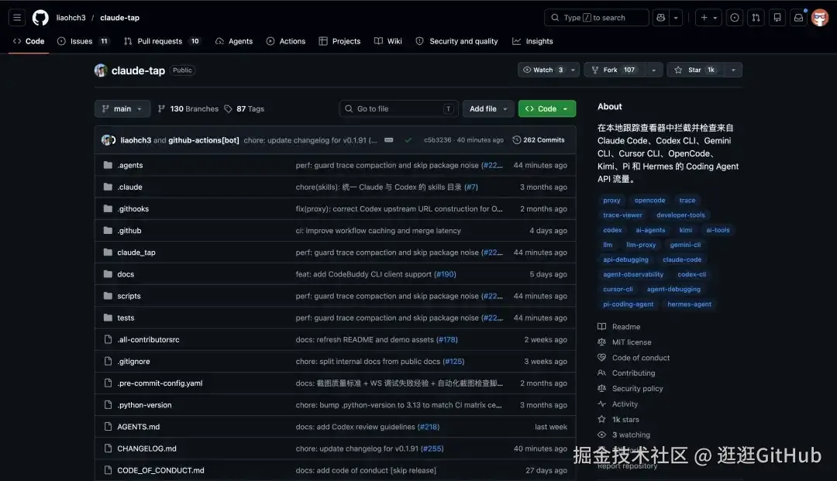837x481 pixels.
Task: Open AGENTS.md file
Action: point(138,427)
